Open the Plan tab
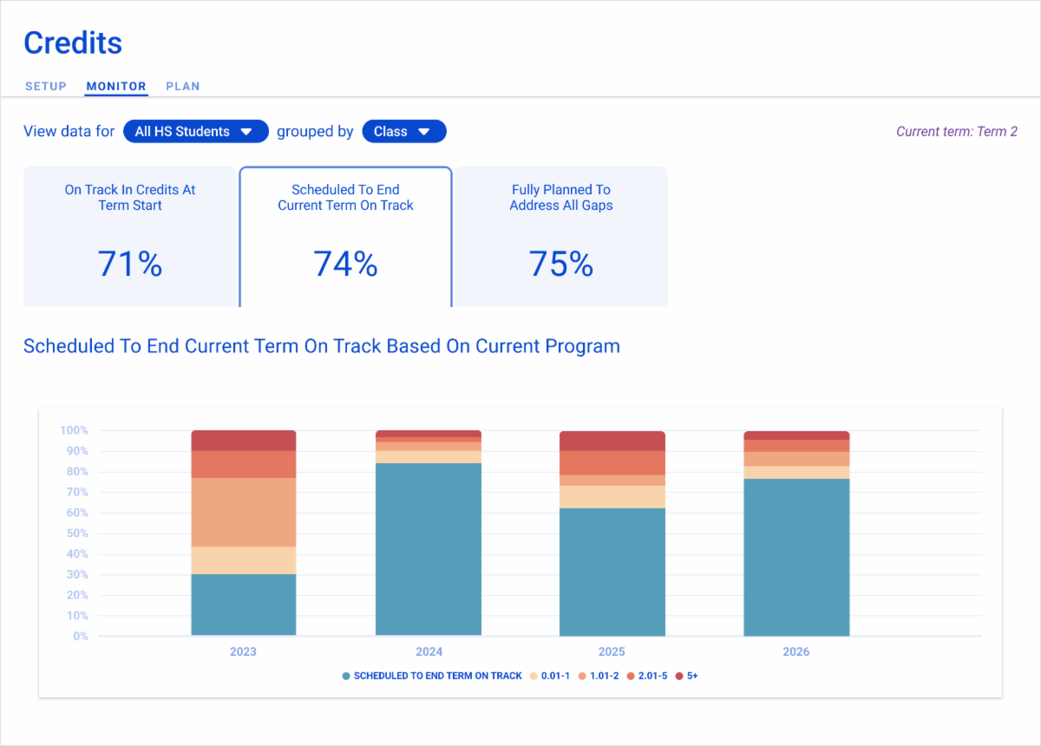This screenshot has height=746, width=1041. (x=183, y=87)
